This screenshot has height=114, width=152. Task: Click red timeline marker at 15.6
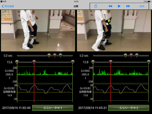[34, 62]
